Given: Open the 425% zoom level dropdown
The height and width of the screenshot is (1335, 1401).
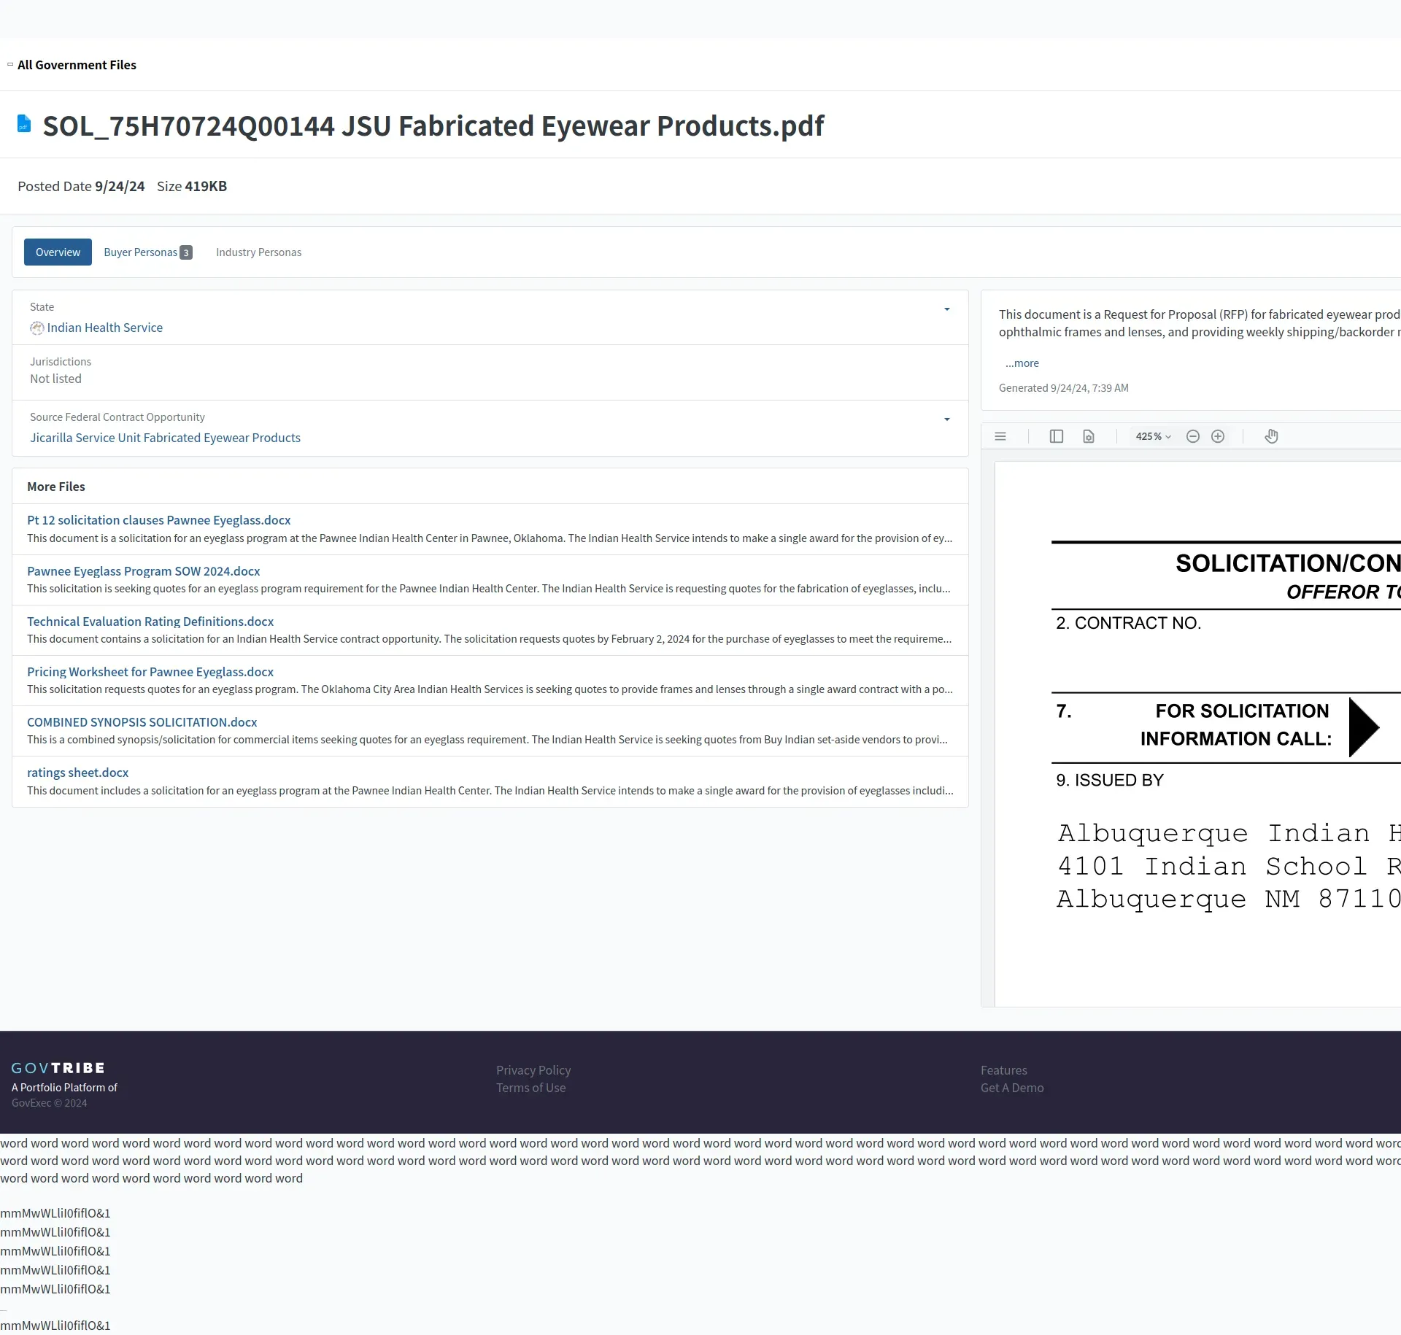Looking at the screenshot, I should (1152, 436).
